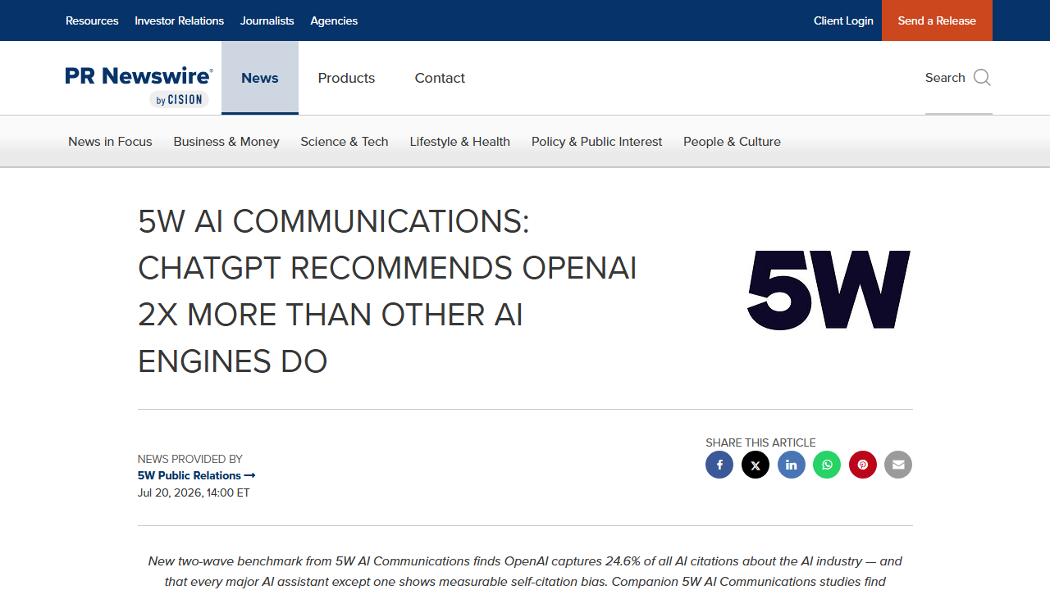
Task: Share article via LinkedIn icon
Action: [x=792, y=465]
